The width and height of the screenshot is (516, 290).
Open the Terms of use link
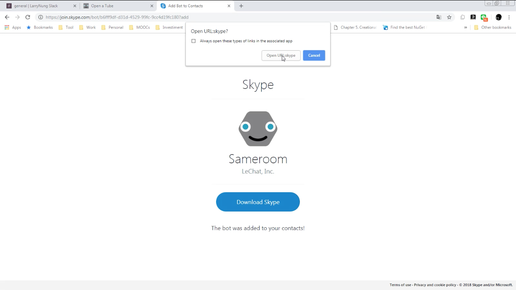[400, 285]
